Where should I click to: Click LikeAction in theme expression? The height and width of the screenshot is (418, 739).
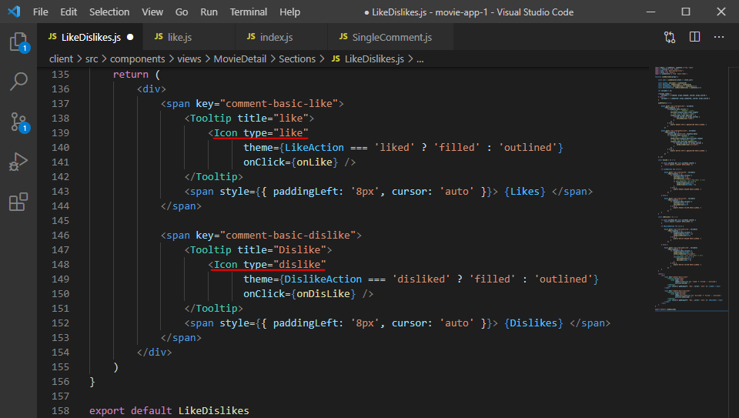tap(314, 148)
